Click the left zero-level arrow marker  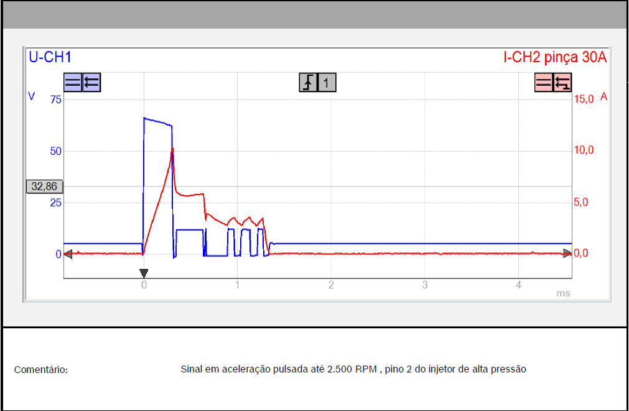coord(68,254)
